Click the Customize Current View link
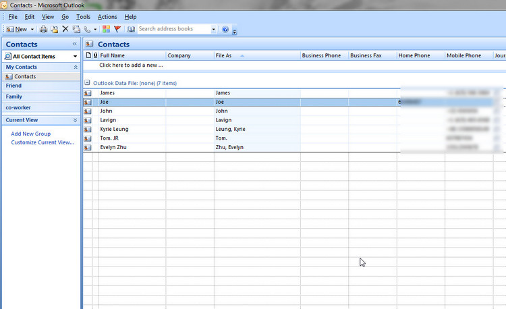506x309 pixels. [43, 142]
